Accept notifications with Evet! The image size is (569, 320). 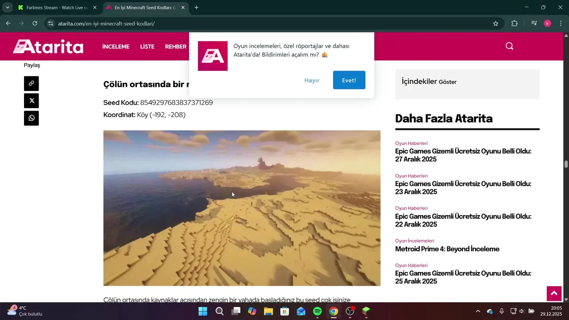[349, 80]
